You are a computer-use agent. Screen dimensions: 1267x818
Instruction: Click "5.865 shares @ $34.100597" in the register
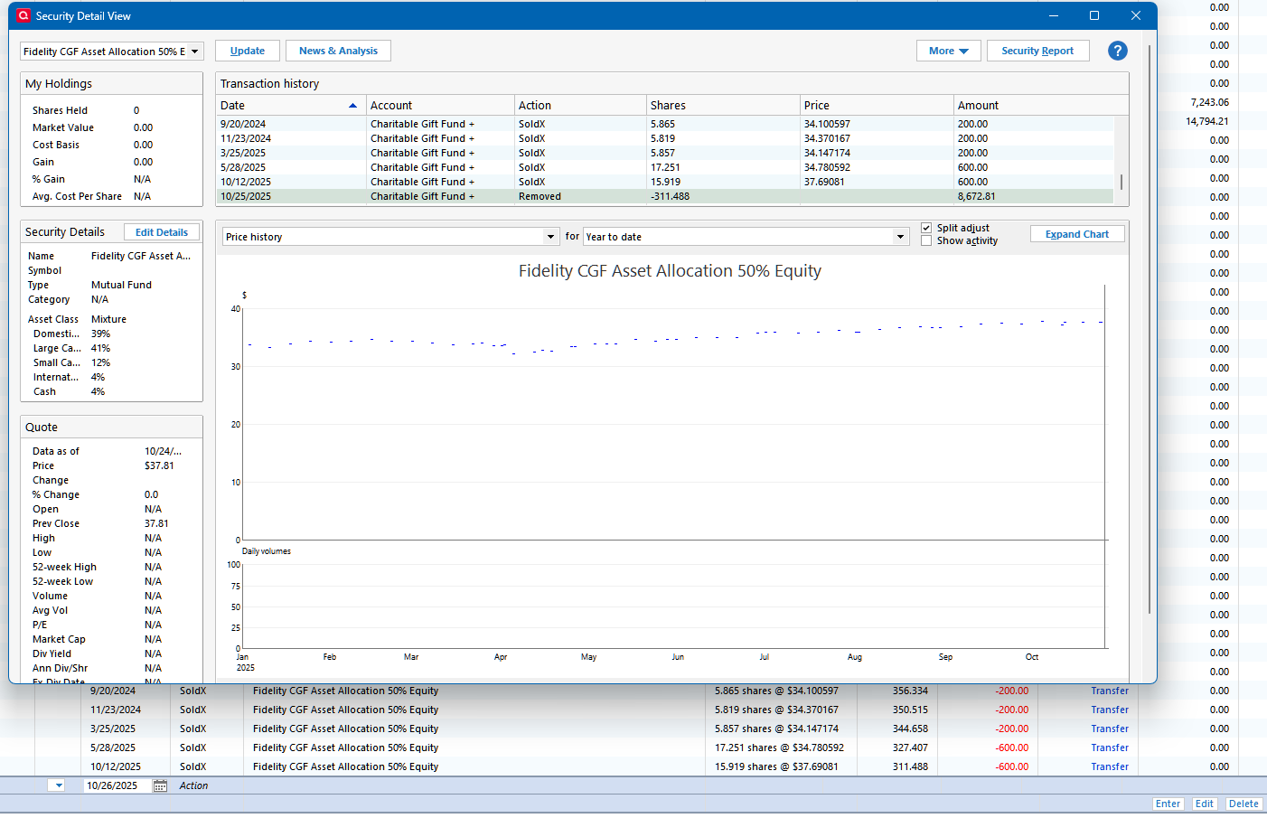(776, 691)
